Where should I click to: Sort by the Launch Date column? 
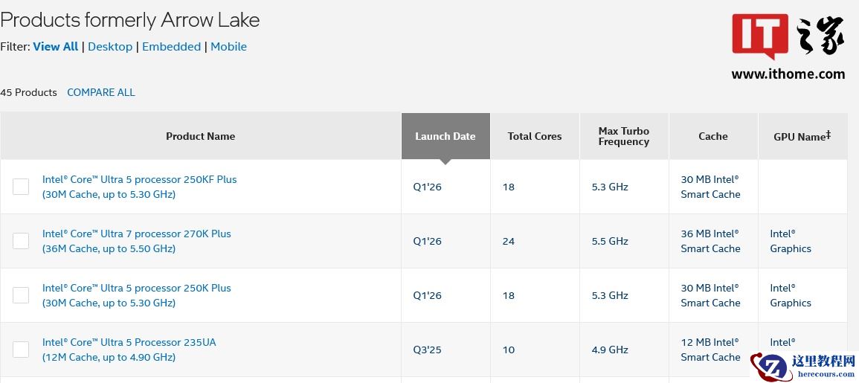click(445, 136)
